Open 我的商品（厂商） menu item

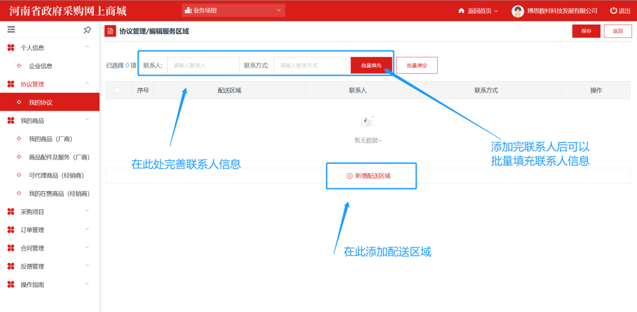tap(50, 139)
